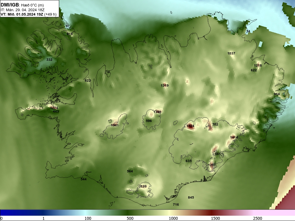Viewport: 295px width, 221px height.
Task: Click the 1120 label on the southern glacier
Action: coord(143,186)
